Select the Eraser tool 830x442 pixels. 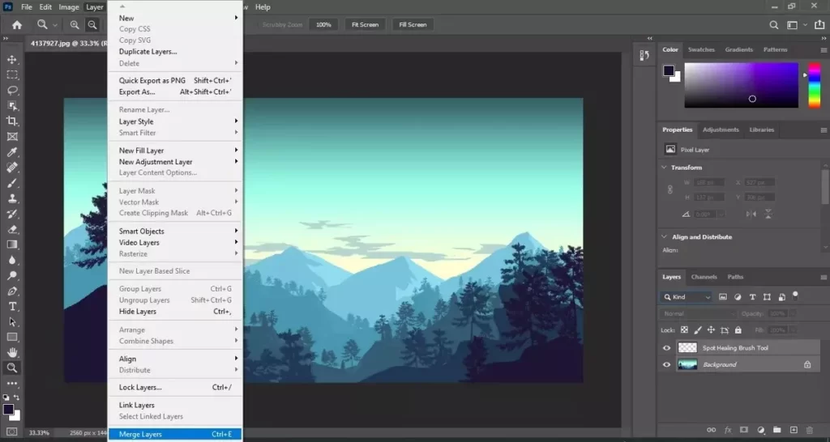(12, 229)
